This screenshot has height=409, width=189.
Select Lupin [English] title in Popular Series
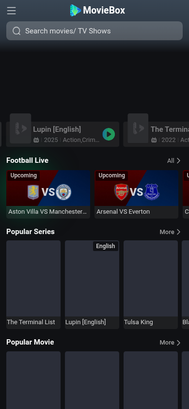[x=85, y=322]
